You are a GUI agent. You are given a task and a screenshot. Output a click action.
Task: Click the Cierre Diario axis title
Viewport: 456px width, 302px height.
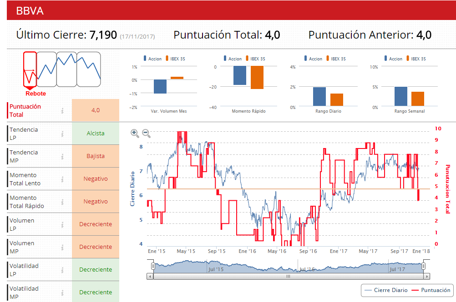tap(132, 189)
